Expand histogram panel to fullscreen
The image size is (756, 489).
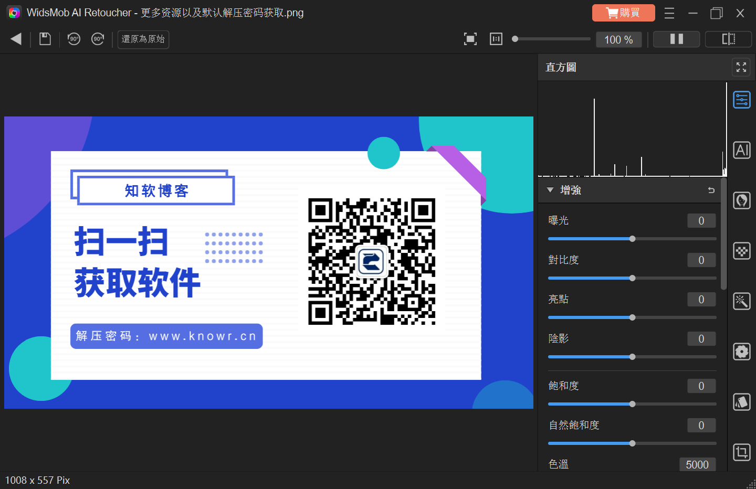click(741, 67)
